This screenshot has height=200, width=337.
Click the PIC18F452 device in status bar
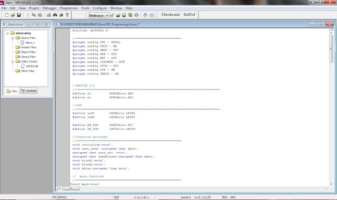click(60, 197)
